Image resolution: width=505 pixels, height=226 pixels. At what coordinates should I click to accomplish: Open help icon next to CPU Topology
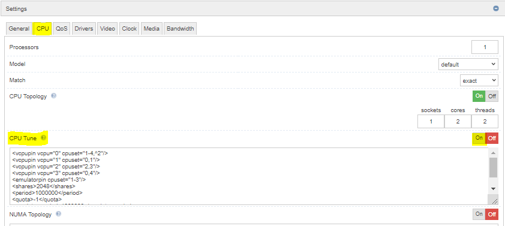click(x=54, y=96)
